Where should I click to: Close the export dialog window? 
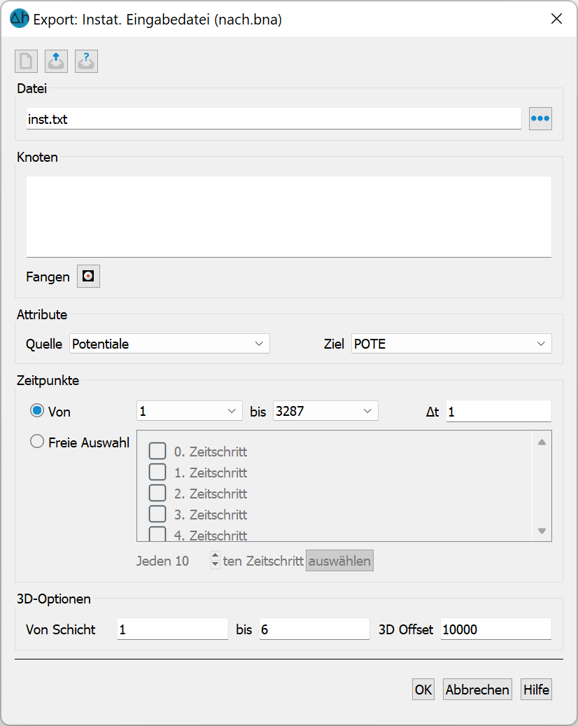coord(557,18)
